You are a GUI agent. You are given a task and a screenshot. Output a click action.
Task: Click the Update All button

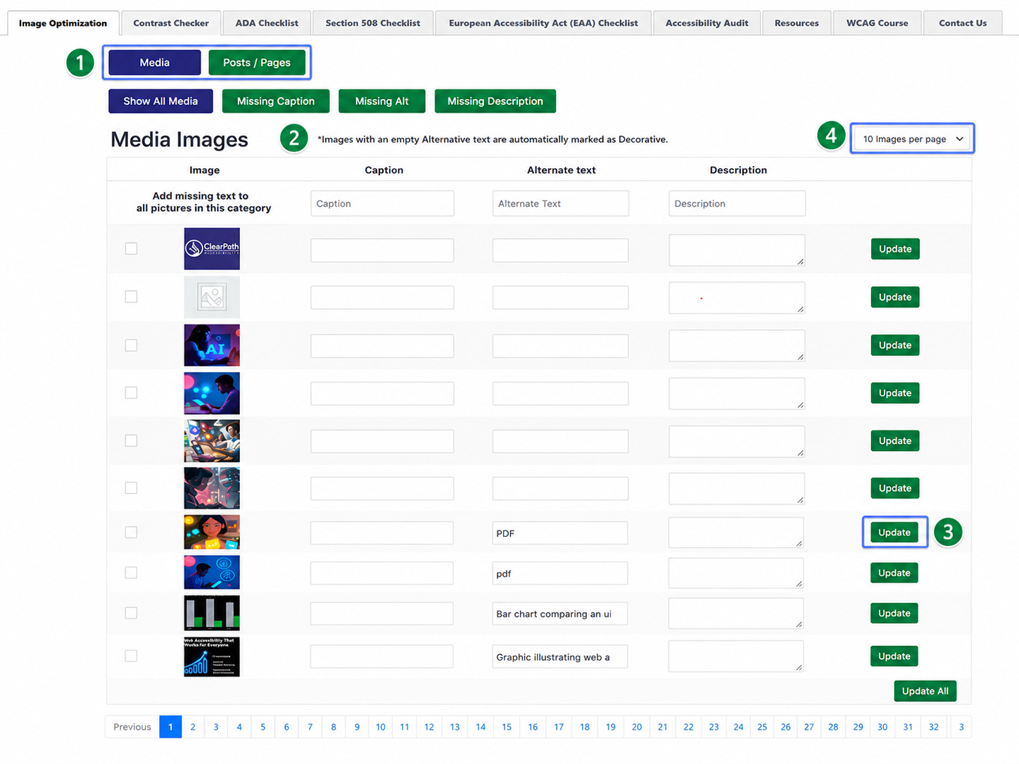pyautogui.click(x=925, y=691)
